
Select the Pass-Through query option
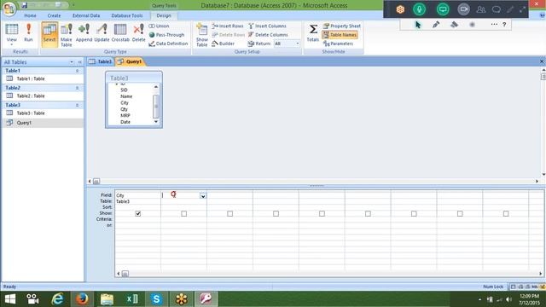pos(166,35)
